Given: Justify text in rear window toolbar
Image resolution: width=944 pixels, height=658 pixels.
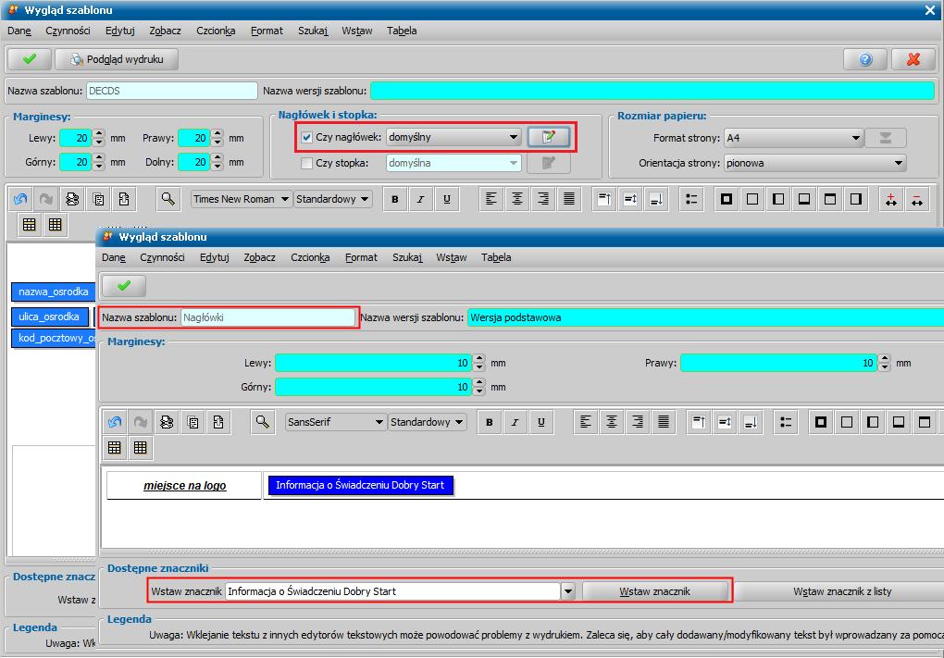Looking at the screenshot, I should pos(569,199).
